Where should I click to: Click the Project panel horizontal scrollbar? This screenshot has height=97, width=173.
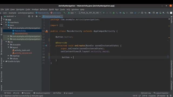(18, 91)
